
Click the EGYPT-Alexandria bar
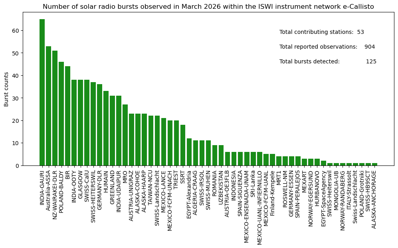189,152
